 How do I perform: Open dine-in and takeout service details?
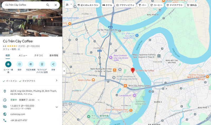(x=56, y=81)
